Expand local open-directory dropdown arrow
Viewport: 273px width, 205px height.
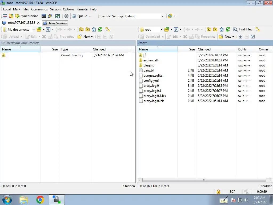[x=43, y=29]
